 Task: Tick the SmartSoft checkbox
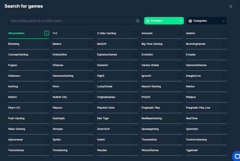click(x=136, y=129)
